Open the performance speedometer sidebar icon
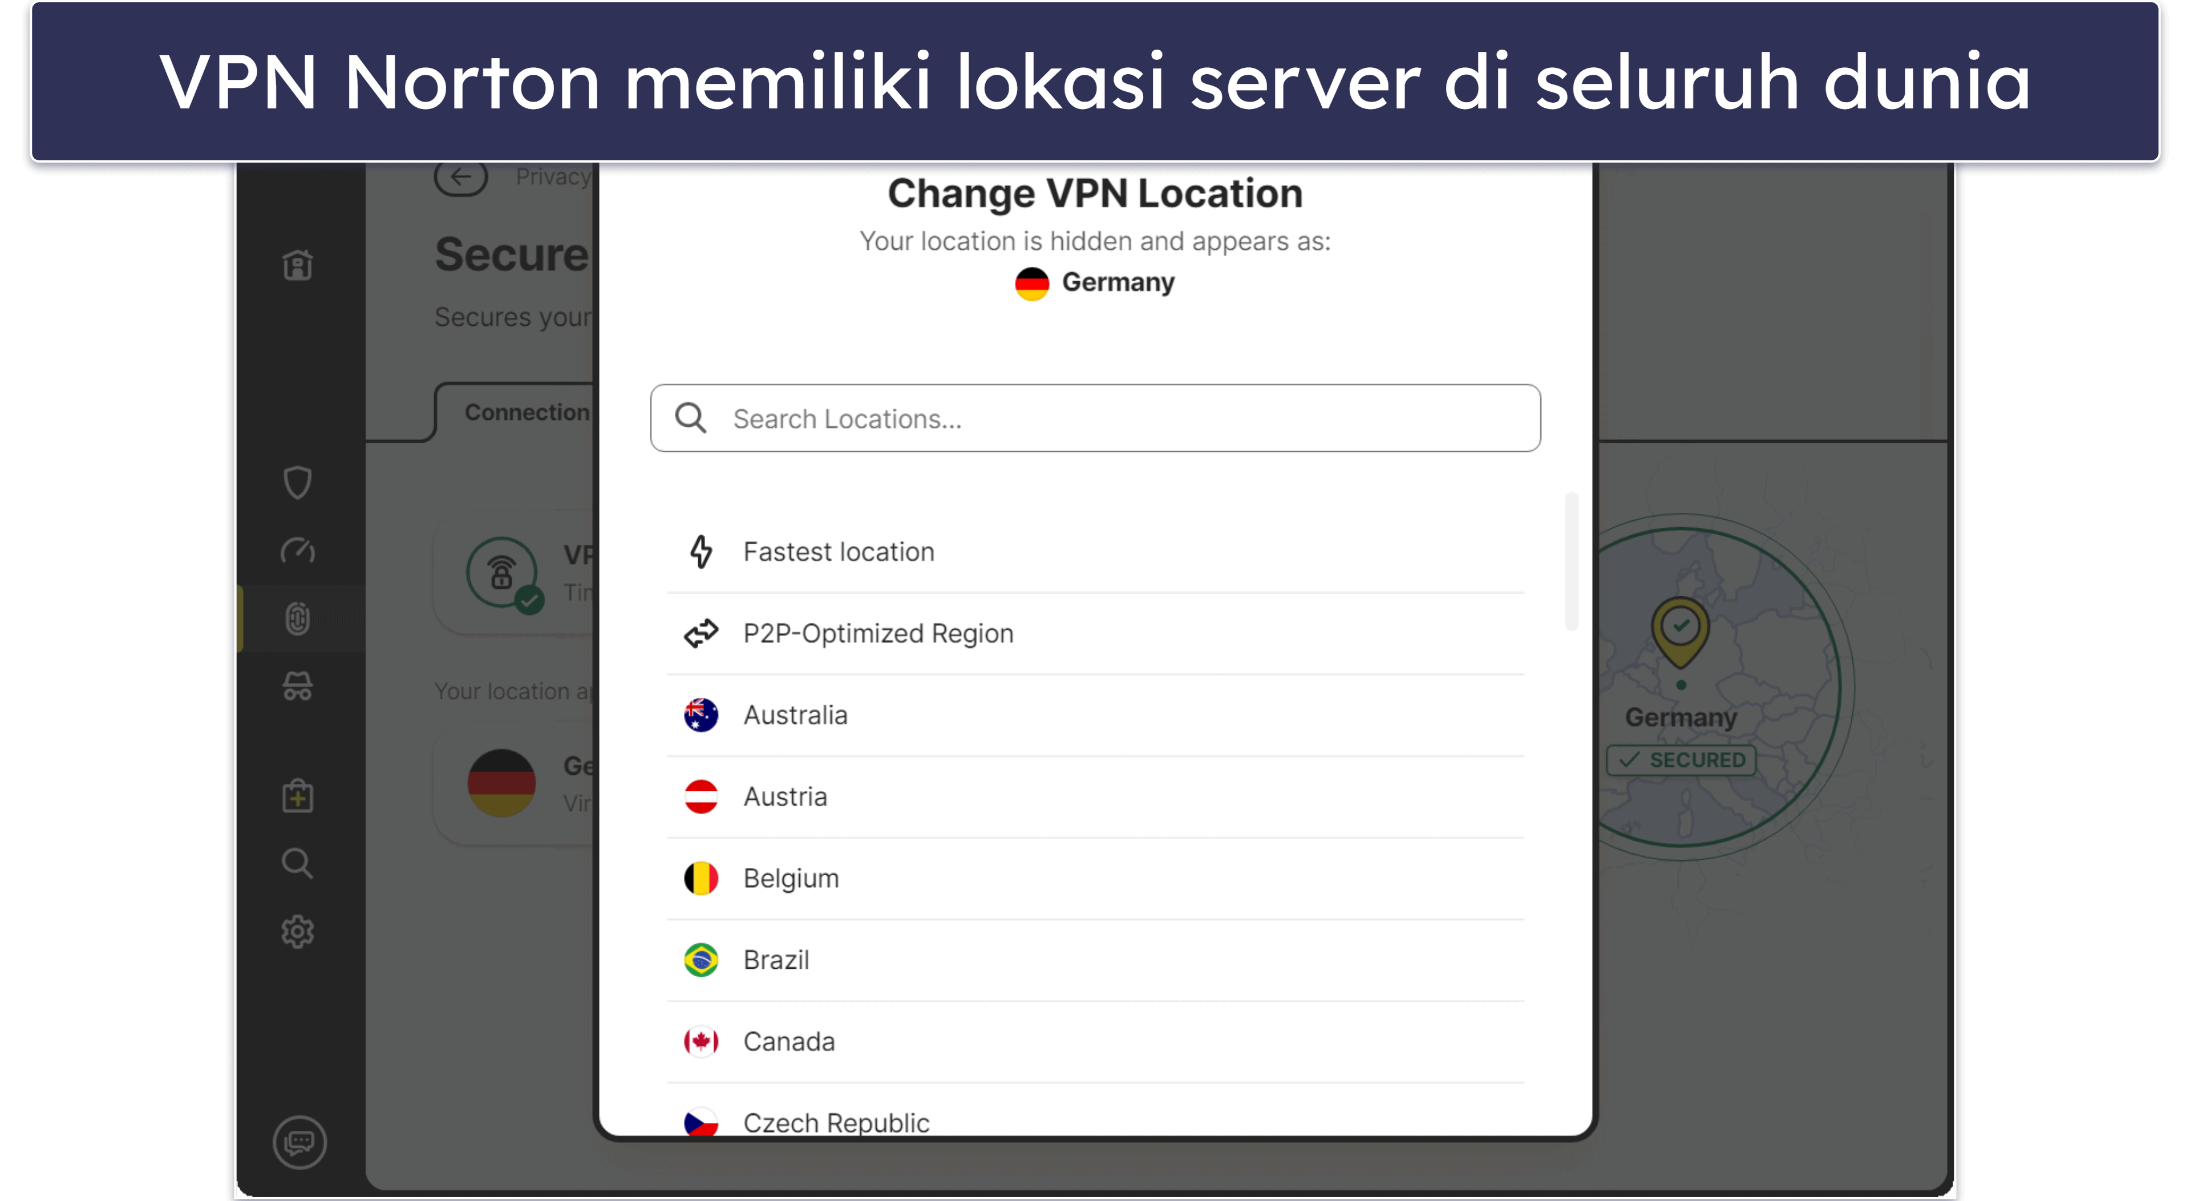 pos(298,551)
